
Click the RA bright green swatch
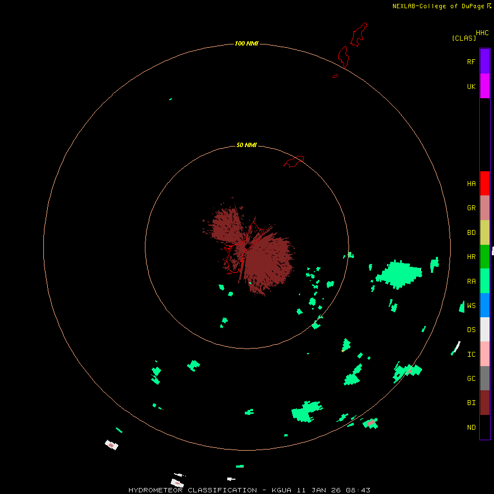[x=485, y=281]
